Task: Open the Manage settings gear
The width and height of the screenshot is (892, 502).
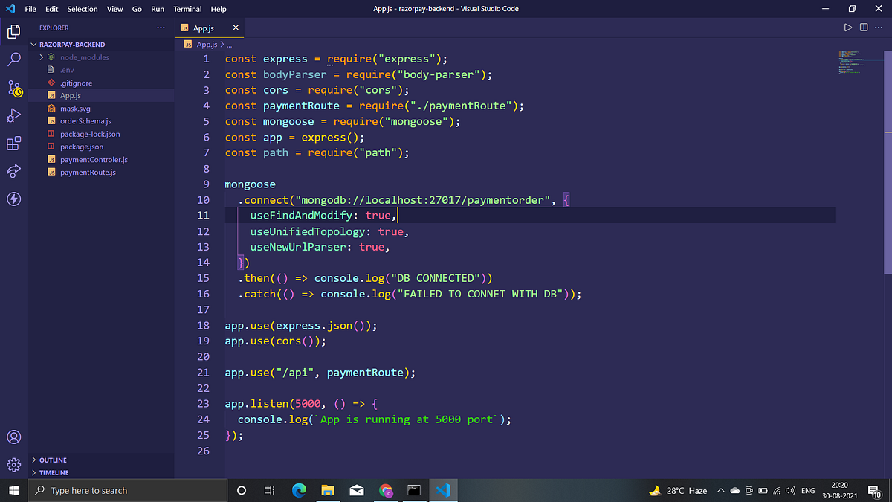Action: (13, 464)
